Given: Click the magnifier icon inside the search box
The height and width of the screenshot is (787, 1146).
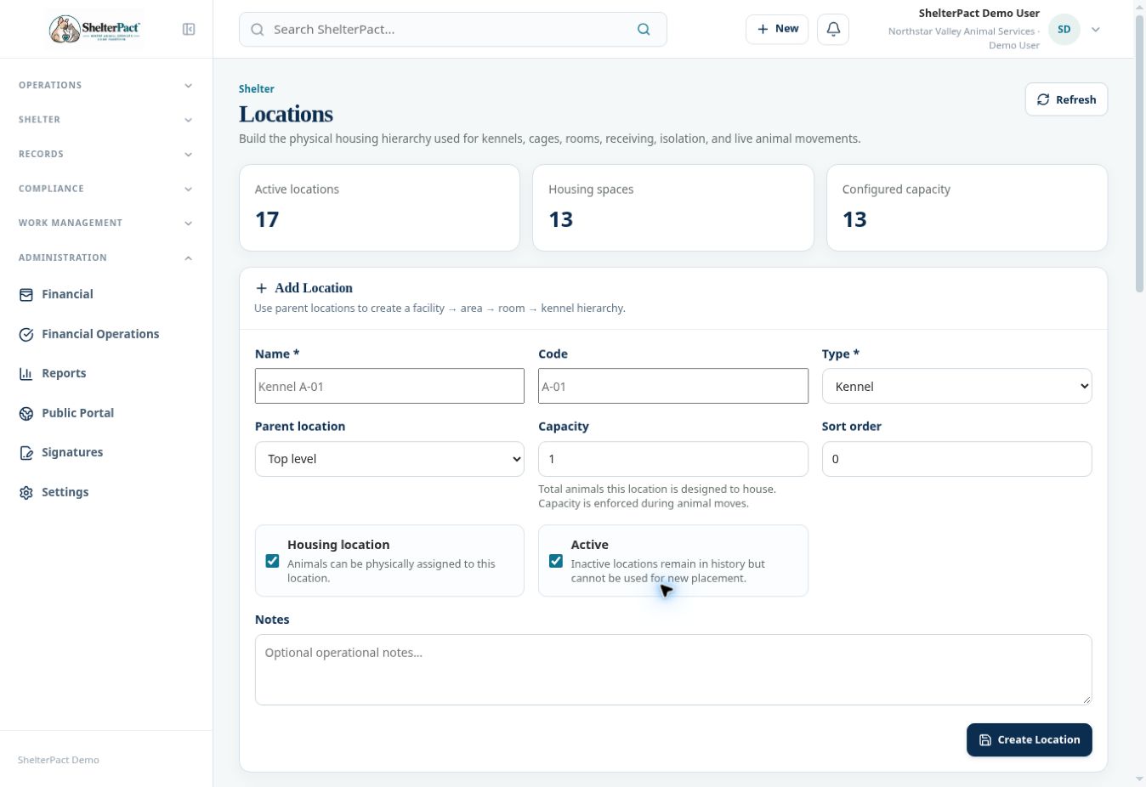Looking at the screenshot, I should 644,29.
